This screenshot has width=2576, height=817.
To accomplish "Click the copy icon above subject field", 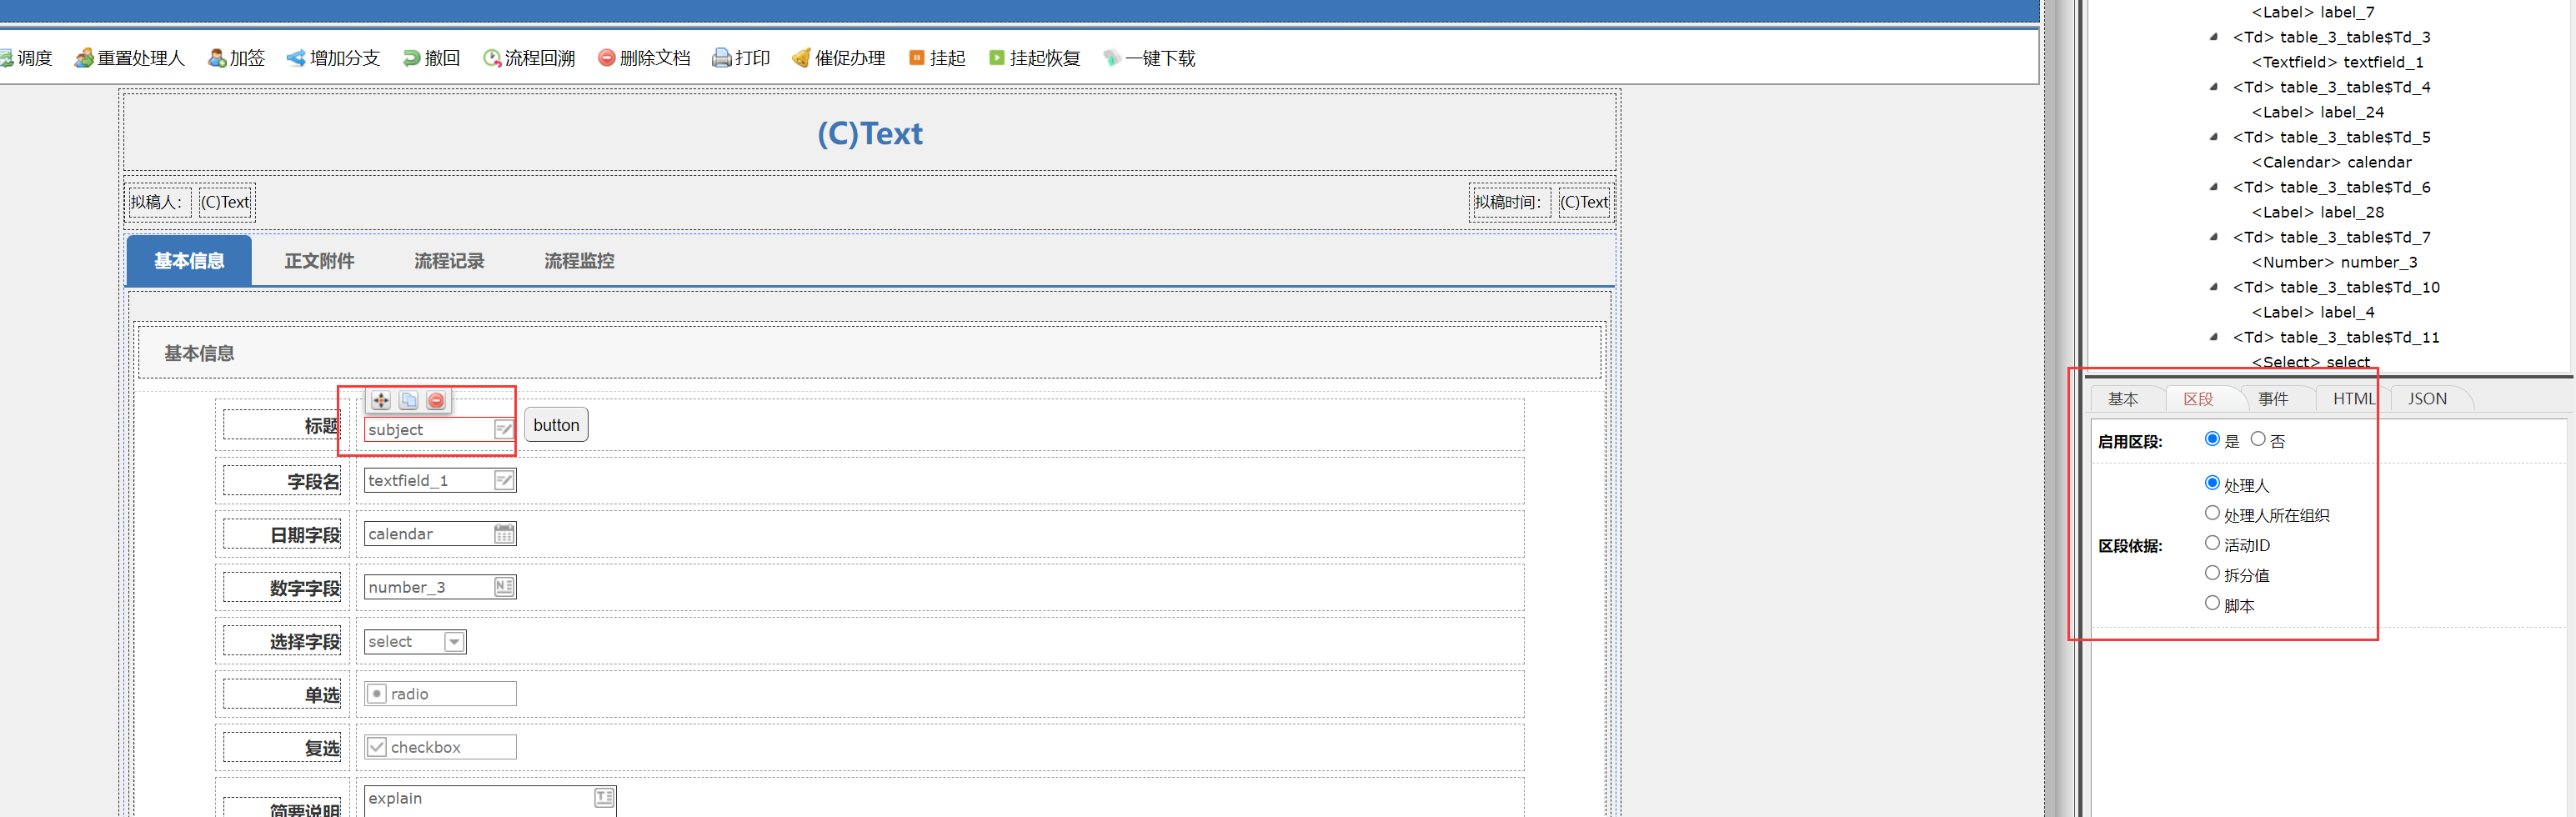I will coord(408,401).
